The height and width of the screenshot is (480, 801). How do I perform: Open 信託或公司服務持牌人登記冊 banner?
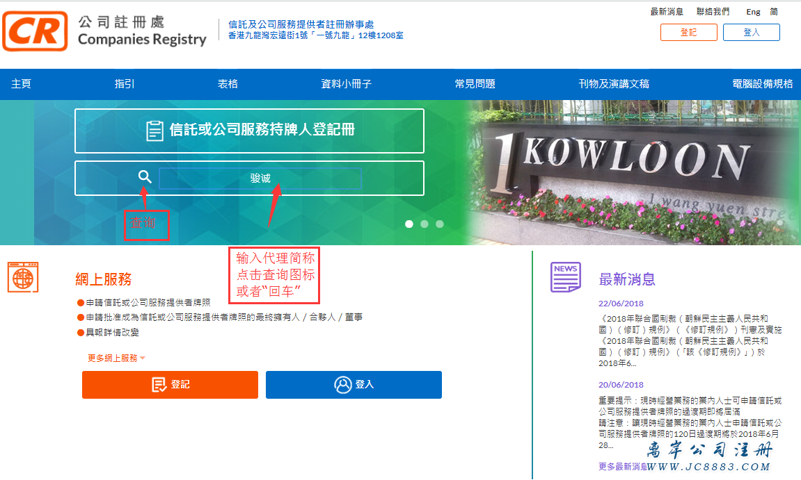pyautogui.click(x=249, y=131)
